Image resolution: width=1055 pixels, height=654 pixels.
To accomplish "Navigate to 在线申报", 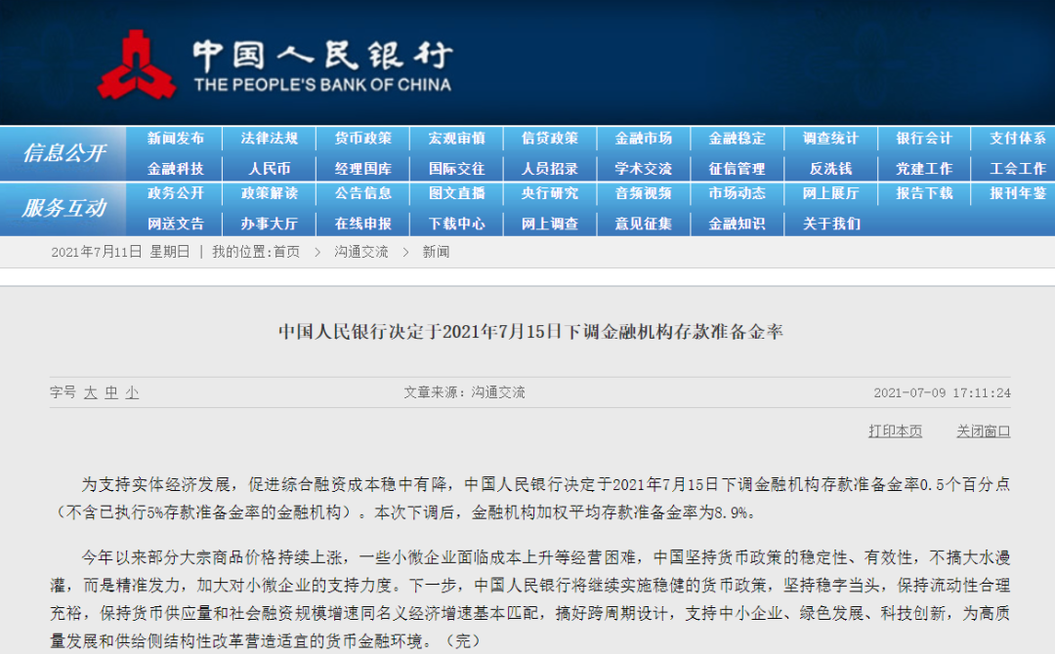I will coord(362,224).
